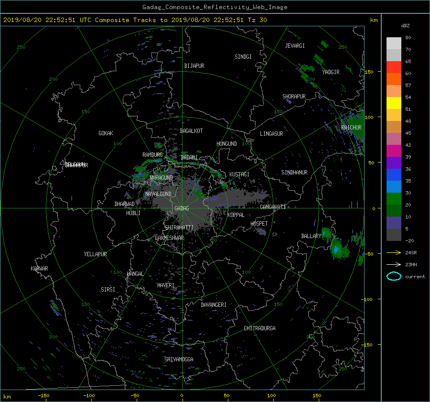The width and height of the screenshot is (430, 402).
Task: Click the SHIVAMOGGA label
Action: pyautogui.click(x=179, y=359)
